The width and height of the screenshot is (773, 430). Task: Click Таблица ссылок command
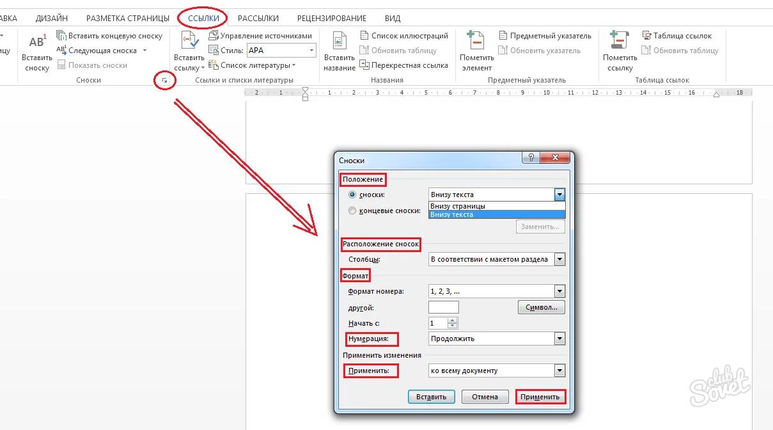click(x=676, y=36)
